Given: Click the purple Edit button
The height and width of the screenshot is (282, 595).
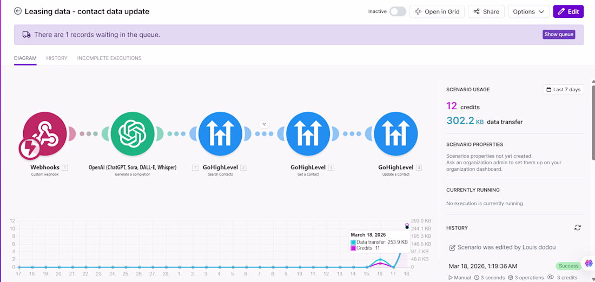Looking at the screenshot, I should [x=568, y=11].
